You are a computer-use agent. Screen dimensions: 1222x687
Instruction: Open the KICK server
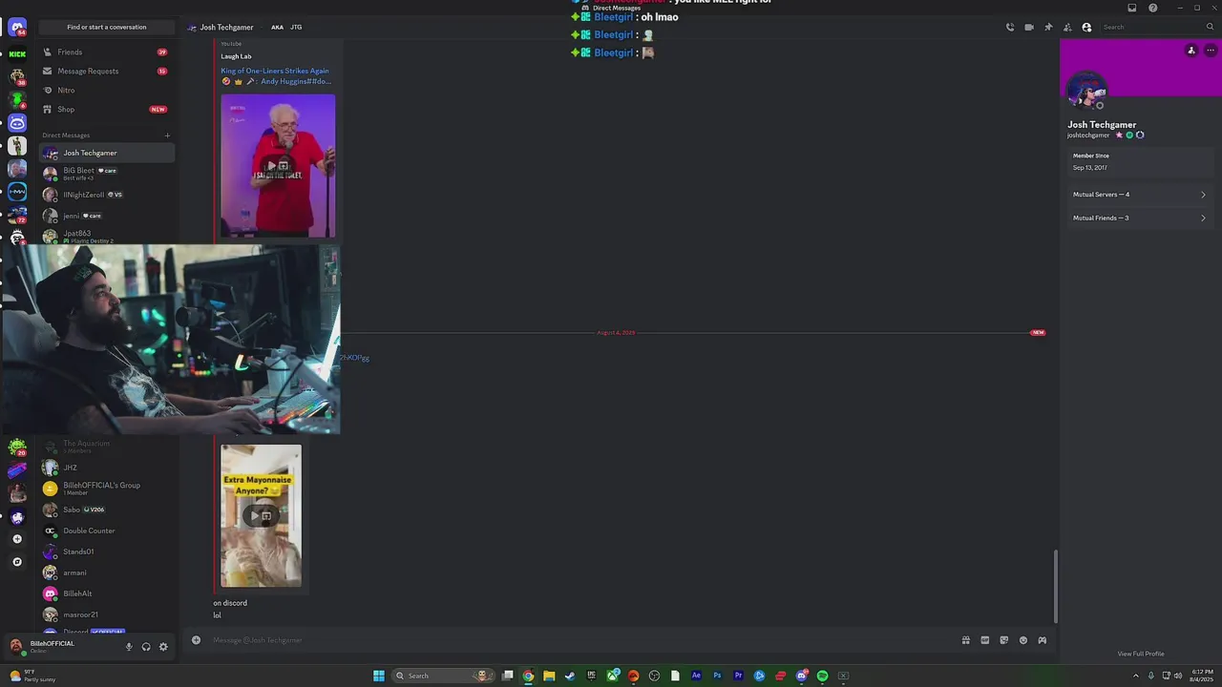(17, 53)
